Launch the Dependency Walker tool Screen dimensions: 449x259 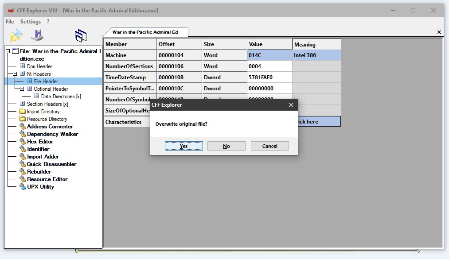52,134
